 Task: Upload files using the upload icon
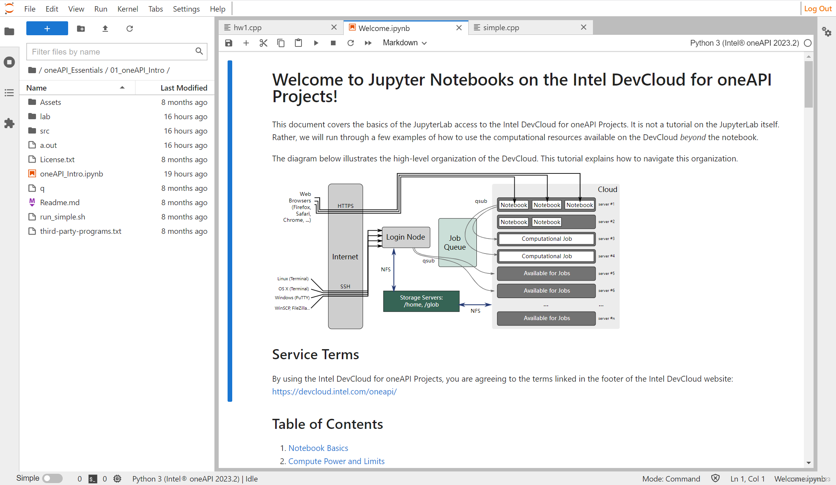pyautogui.click(x=105, y=29)
